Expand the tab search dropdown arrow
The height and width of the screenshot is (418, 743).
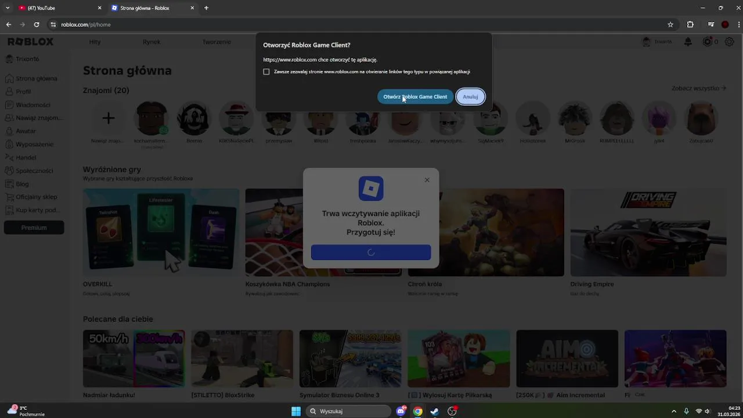8,8
